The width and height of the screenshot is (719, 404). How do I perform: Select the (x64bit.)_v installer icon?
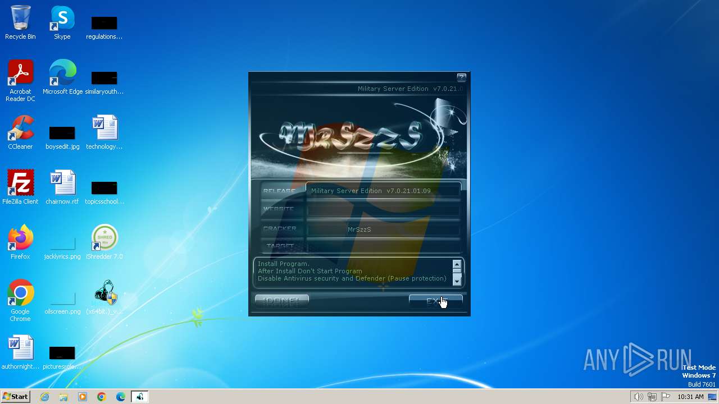(x=104, y=297)
